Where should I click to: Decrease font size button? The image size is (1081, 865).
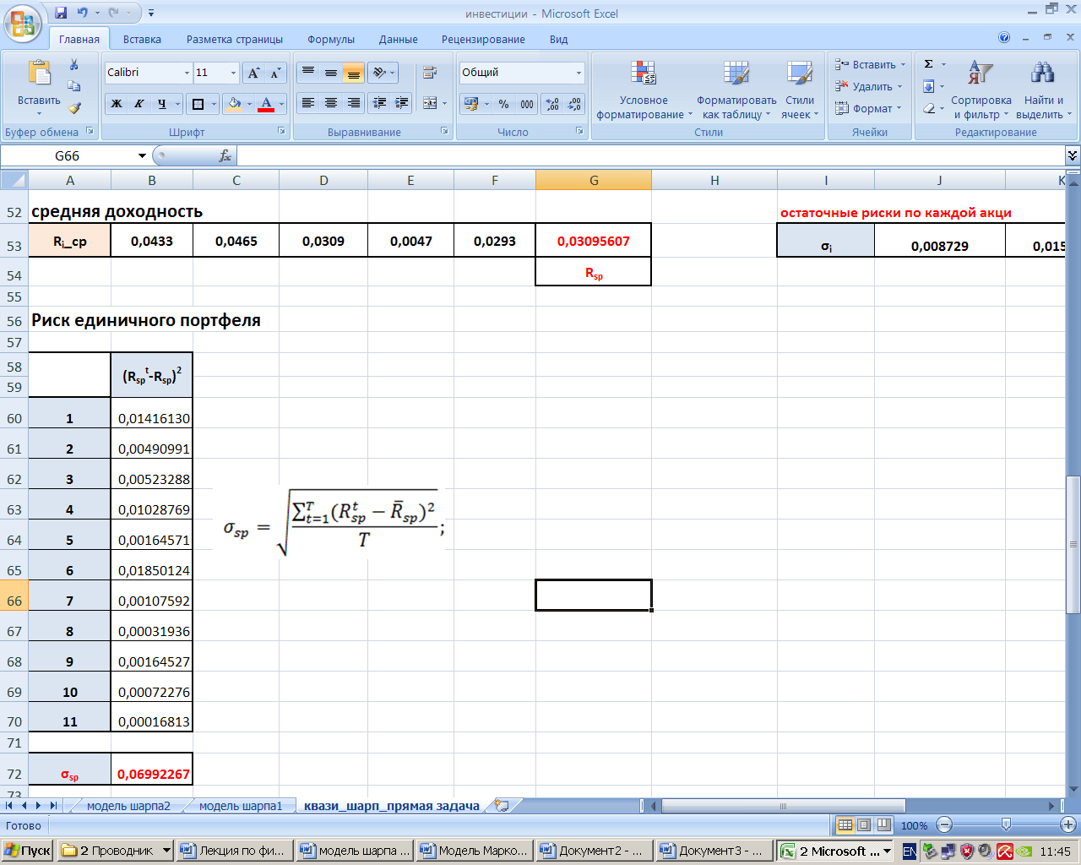click(x=275, y=73)
